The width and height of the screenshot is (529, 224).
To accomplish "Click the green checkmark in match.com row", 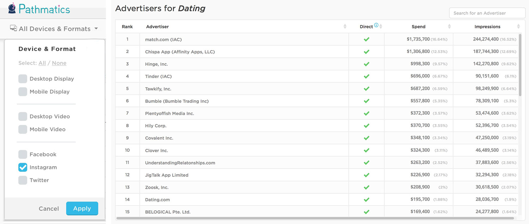I will tap(366, 40).
